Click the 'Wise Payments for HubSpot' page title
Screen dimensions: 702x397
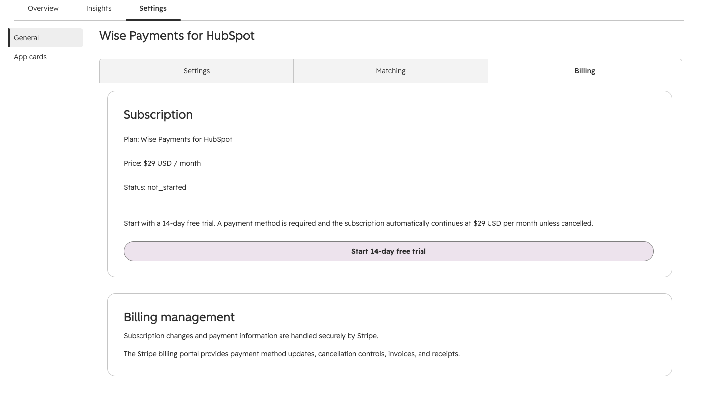pyautogui.click(x=177, y=36)
